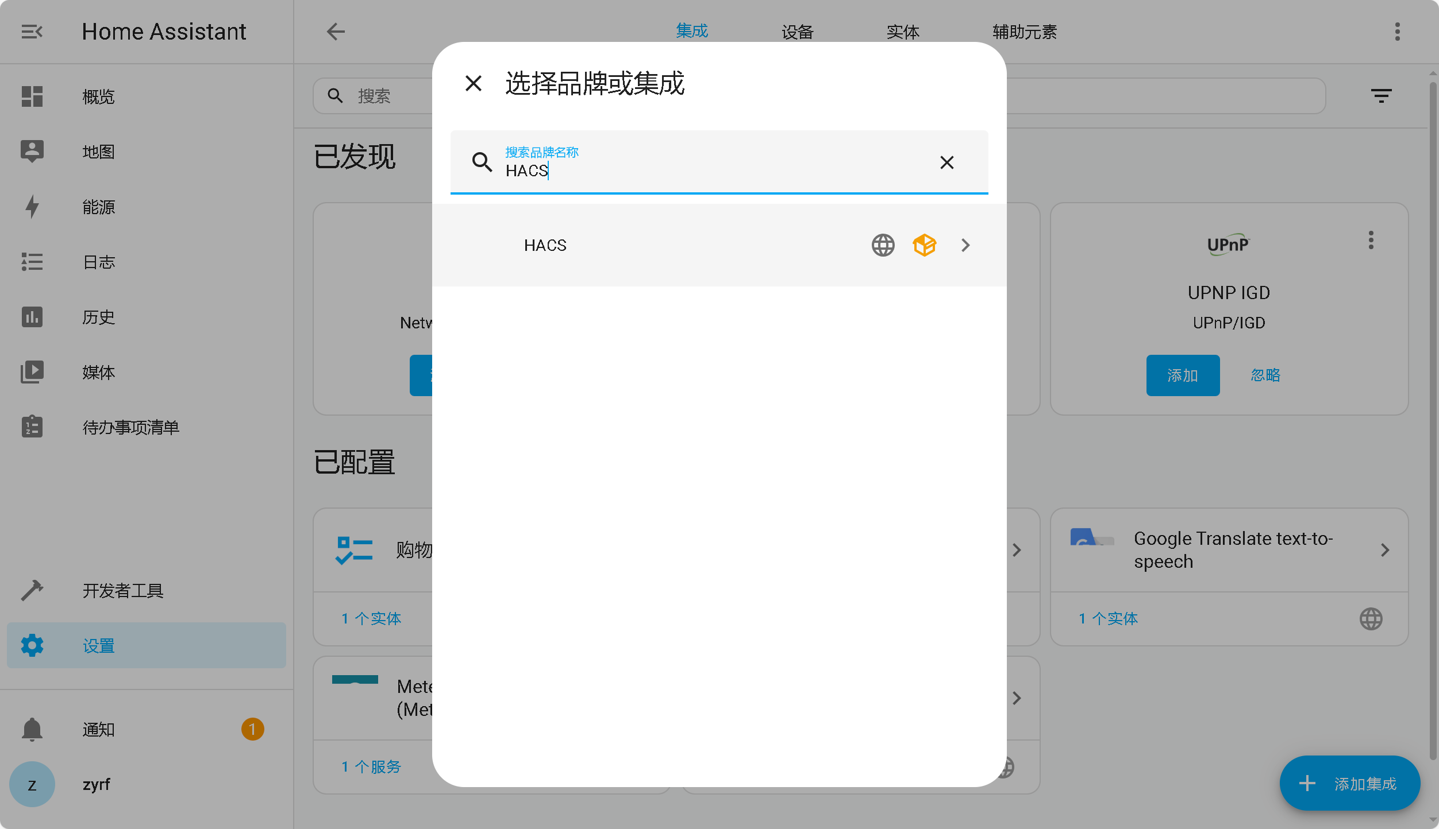Click the to-do clipboard icon

click(32, 427)
